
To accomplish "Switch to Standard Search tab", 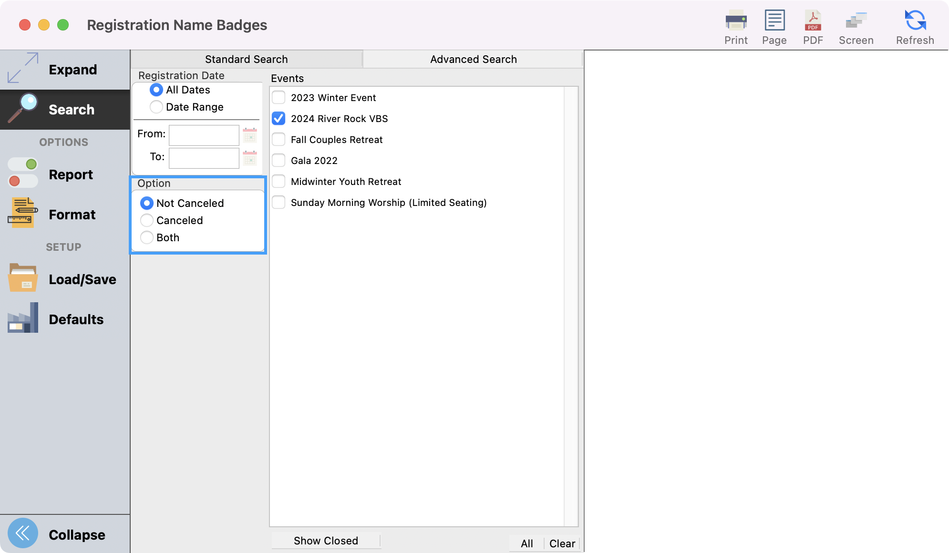I will click(x=246, y=59).
